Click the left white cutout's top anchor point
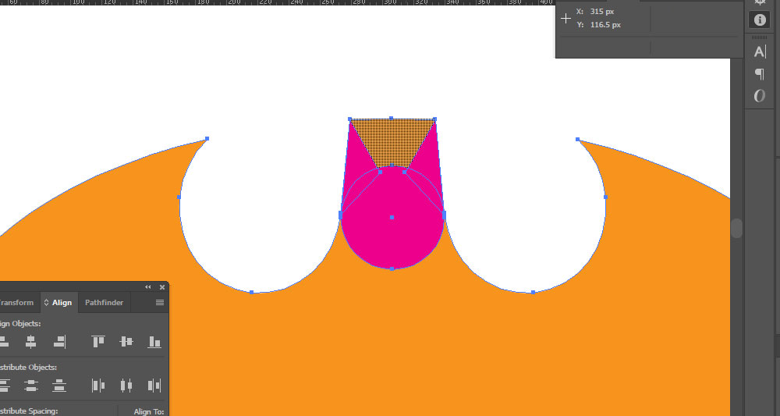This screenshot has width=780, height=416. click(207, 139)
